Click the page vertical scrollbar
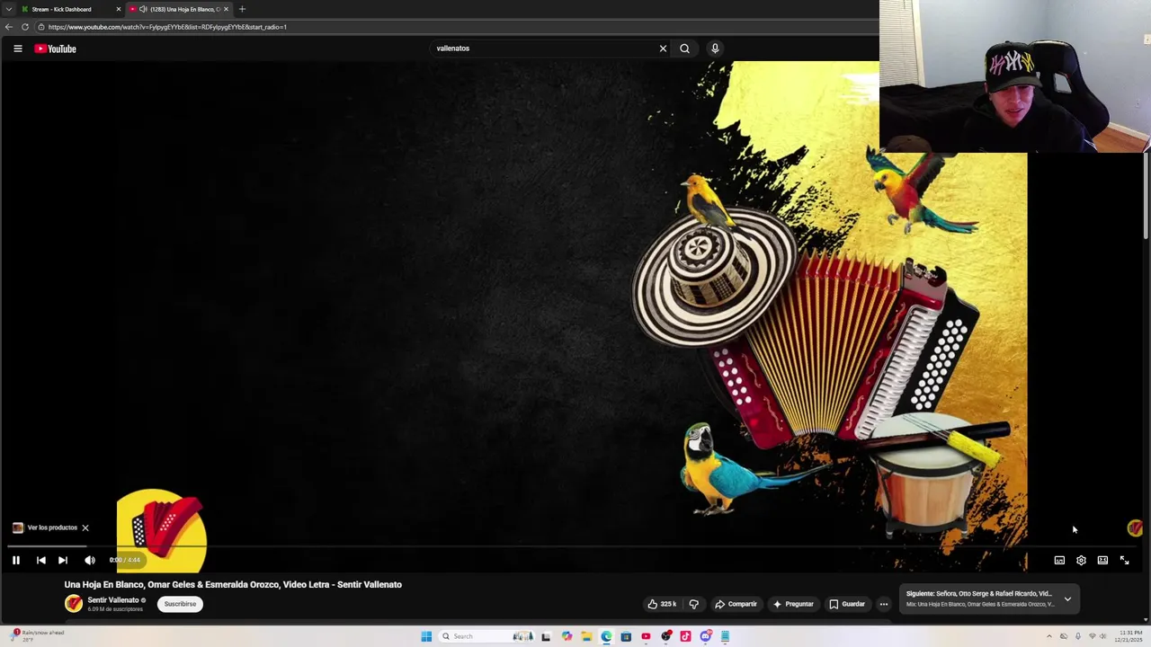The width and height of the screenshot is (1151, 647). pos(1147,198)
